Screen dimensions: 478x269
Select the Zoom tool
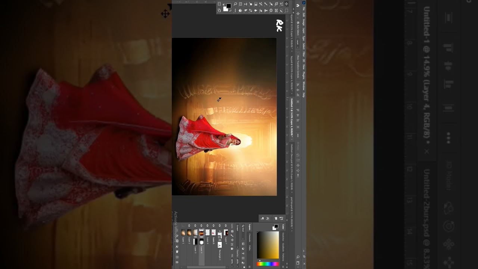point(235,4)
